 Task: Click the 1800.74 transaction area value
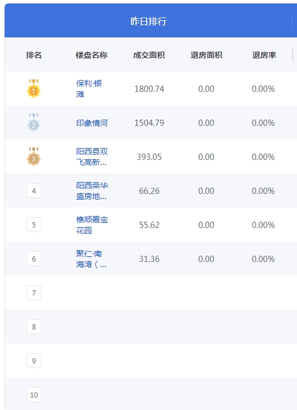149,89
